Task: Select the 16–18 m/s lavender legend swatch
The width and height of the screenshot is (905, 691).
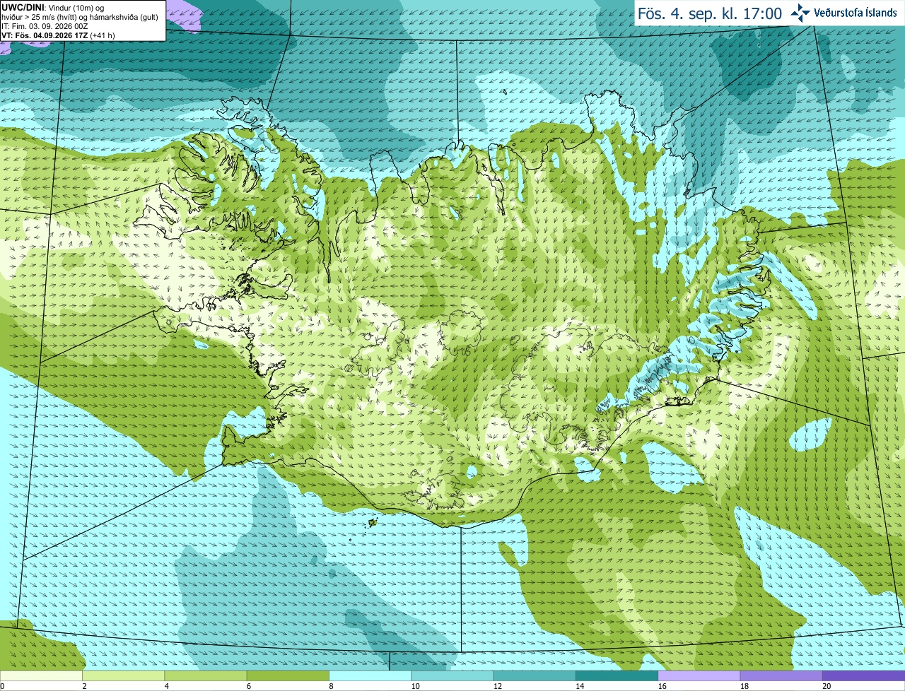Action: point(699,675)
